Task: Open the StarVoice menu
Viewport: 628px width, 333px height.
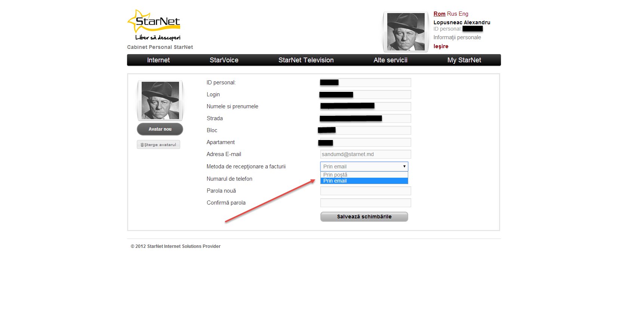Action: 224,60
